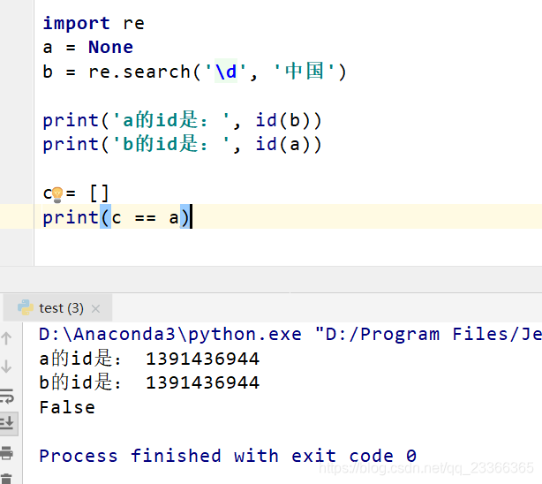
Task: Click the D:\Anaconda3\python.exe command line
Action: pyautogui.click(x=290, y=334)
